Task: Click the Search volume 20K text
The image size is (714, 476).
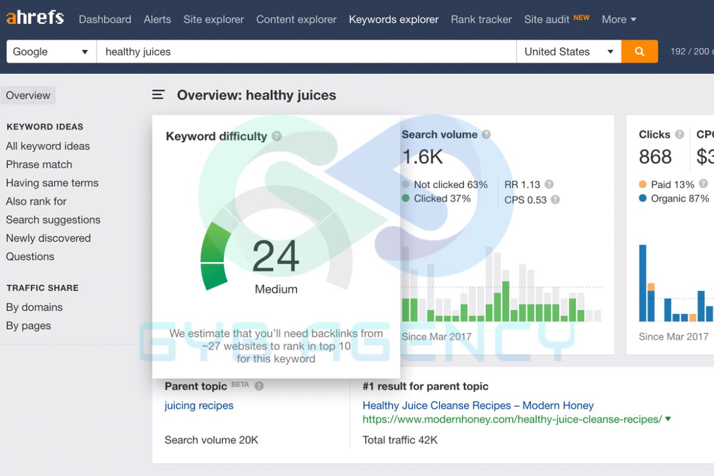Action: click(211, 440)
